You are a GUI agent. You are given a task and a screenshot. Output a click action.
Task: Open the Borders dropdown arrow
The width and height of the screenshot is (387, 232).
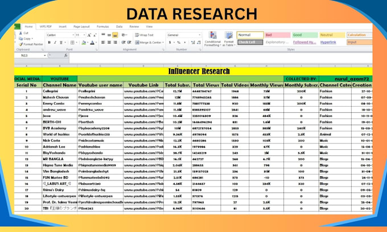[x=76, y=43]
